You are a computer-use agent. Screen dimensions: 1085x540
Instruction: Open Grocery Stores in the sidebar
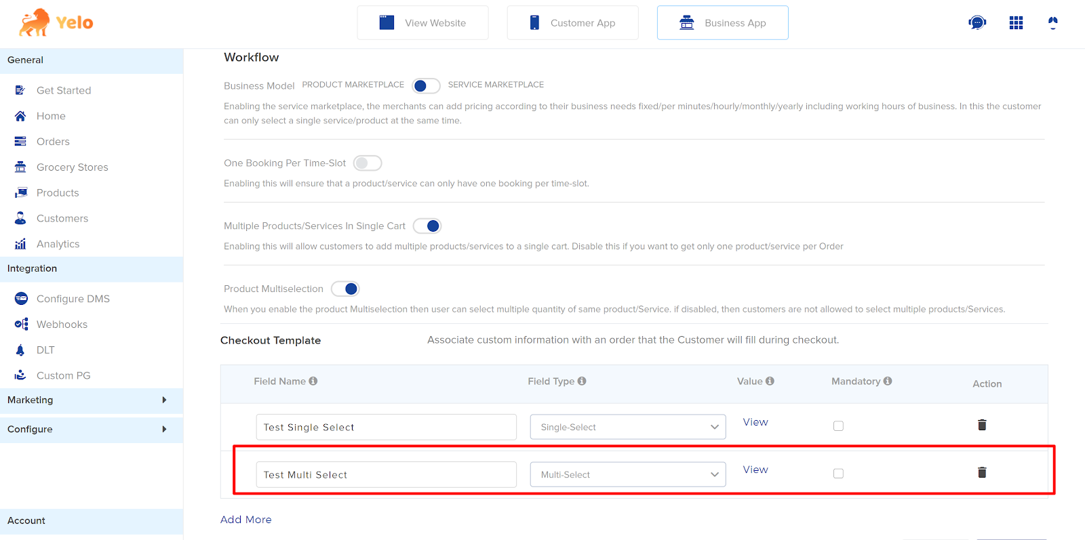point(73,167)
